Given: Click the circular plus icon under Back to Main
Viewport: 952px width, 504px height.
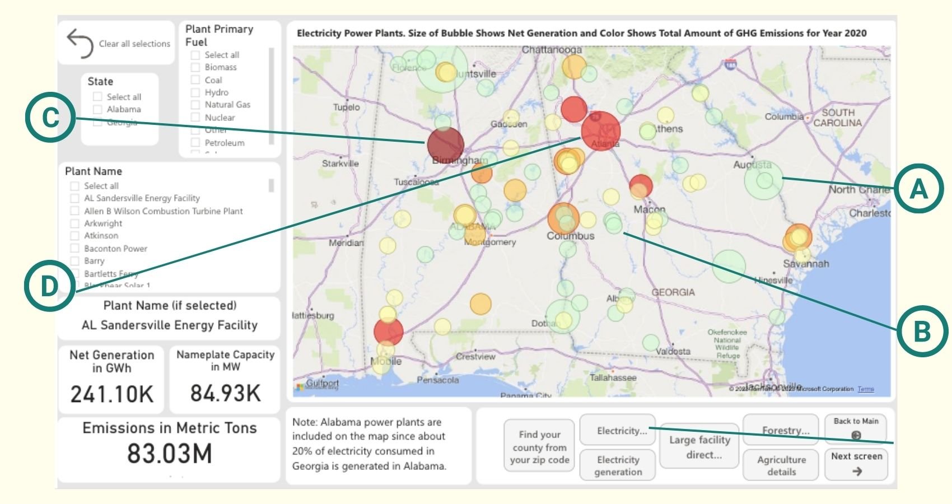Looking at the screenshot, I should (x=856, y=434).
